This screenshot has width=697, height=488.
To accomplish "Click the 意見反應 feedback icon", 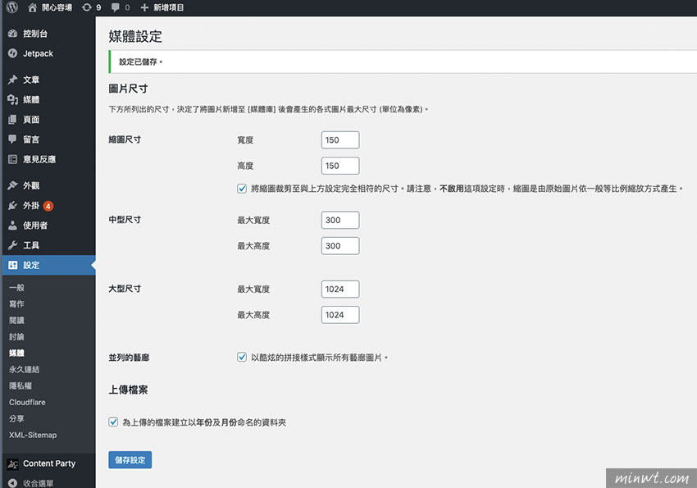I will [12, 159].
